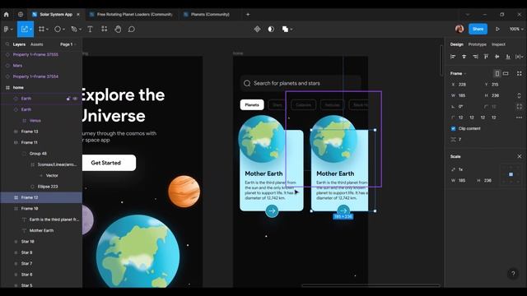Open Frame tool dropdown arrow
The image size is (527, 296).
48,30
